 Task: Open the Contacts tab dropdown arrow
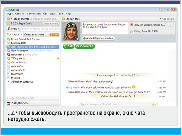(x=22, y=34)
